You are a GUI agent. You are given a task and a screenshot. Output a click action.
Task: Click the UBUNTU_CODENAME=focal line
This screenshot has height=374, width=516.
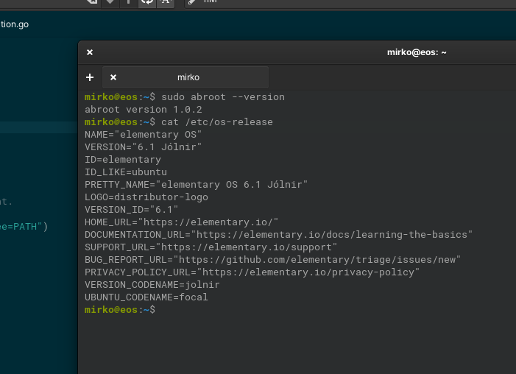(x=146, y=297)
